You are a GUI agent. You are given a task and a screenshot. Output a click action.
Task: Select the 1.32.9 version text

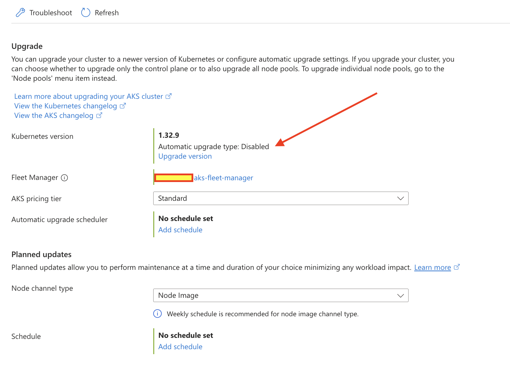coord(169,135)
